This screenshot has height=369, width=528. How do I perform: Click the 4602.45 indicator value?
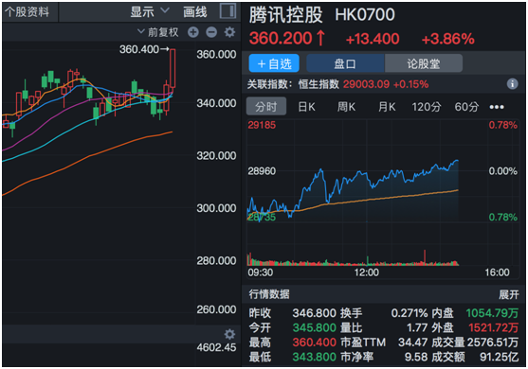(x=216, y=347)
